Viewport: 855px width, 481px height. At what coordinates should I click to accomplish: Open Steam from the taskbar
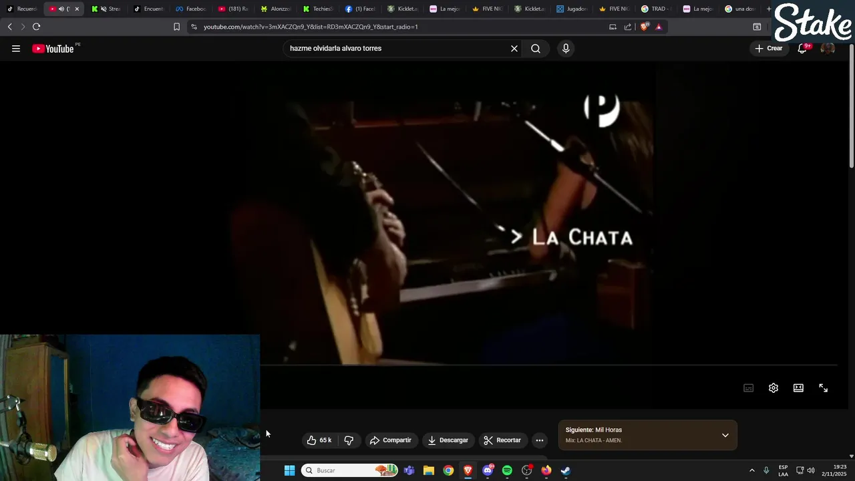566,470
